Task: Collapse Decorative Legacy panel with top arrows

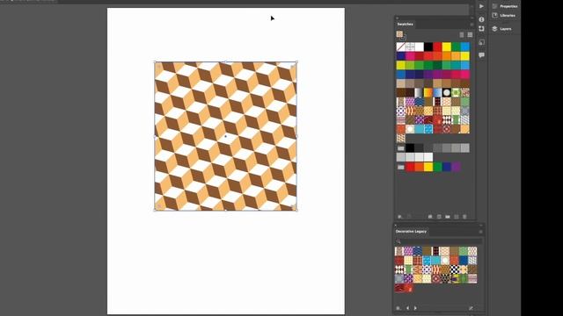Action: pos(481,226)
